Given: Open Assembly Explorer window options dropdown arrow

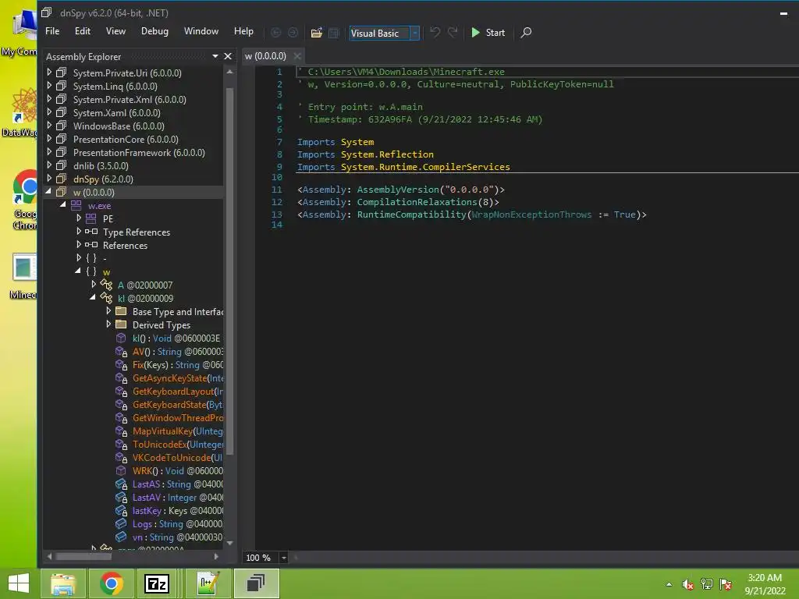Looking at the screenshot, I should click(x=215, y=56).
